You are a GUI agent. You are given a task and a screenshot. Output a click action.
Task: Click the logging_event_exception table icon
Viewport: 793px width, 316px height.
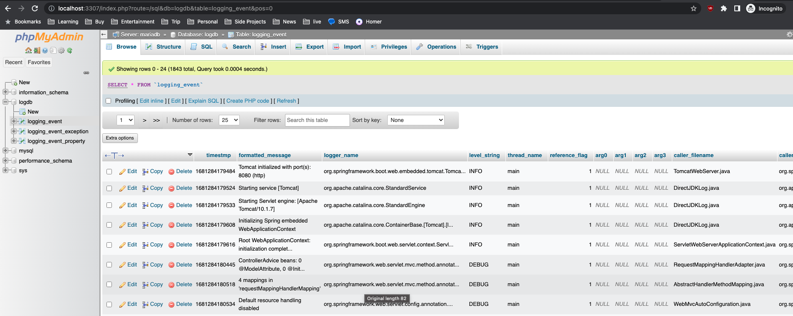pos(22,131)
